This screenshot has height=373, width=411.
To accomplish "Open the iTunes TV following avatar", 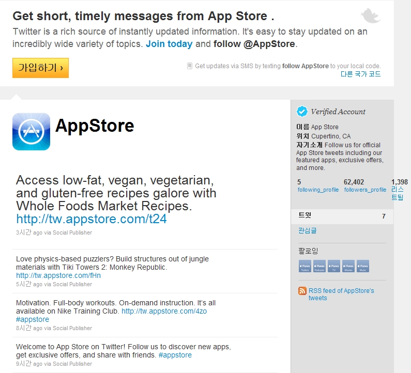I will pyautogui.click(x=334, y=266).
